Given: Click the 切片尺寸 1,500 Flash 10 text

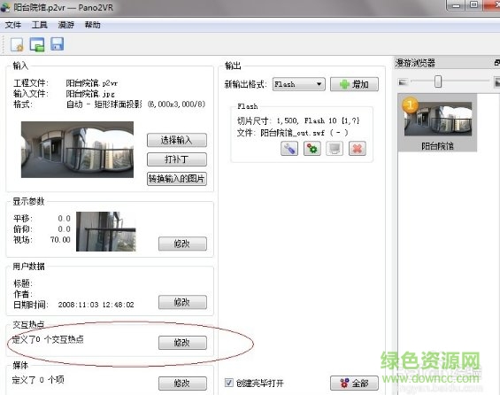Looking at the screenshot, I should [x=298, y=120].
